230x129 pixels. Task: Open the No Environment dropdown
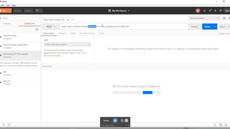tap(204, 18)
